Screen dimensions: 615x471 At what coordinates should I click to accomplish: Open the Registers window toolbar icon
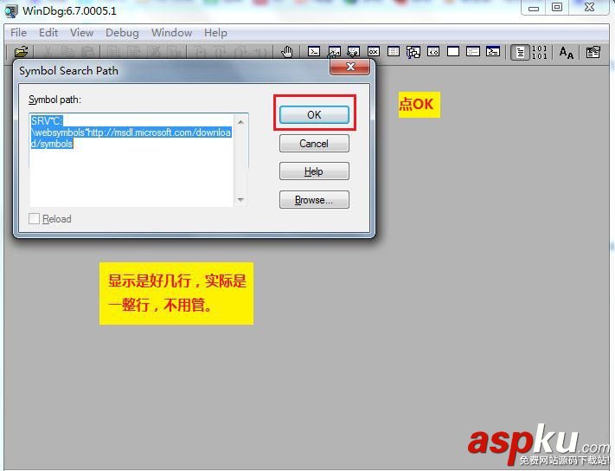click(374, 51)
